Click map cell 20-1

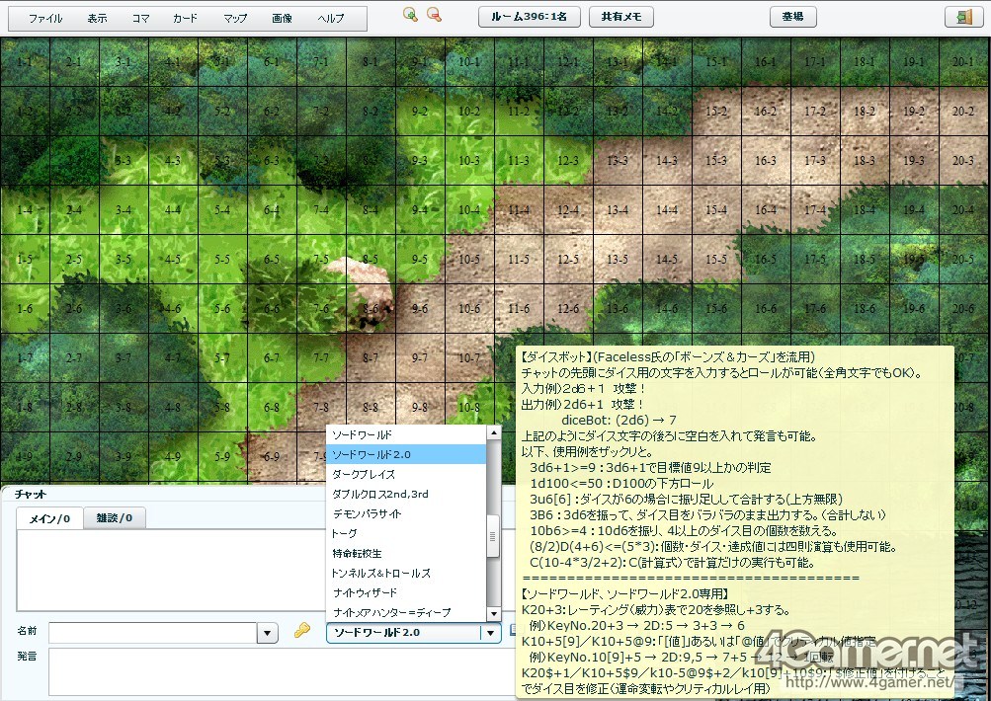(x=963, y=62)
